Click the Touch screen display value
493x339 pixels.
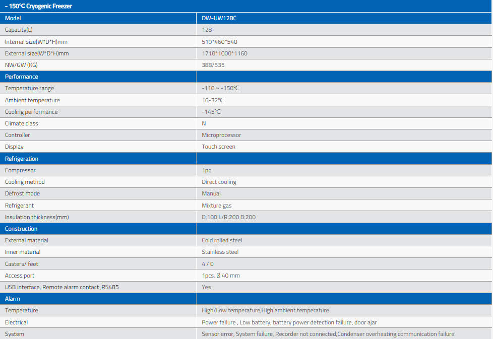click(218, 147)
